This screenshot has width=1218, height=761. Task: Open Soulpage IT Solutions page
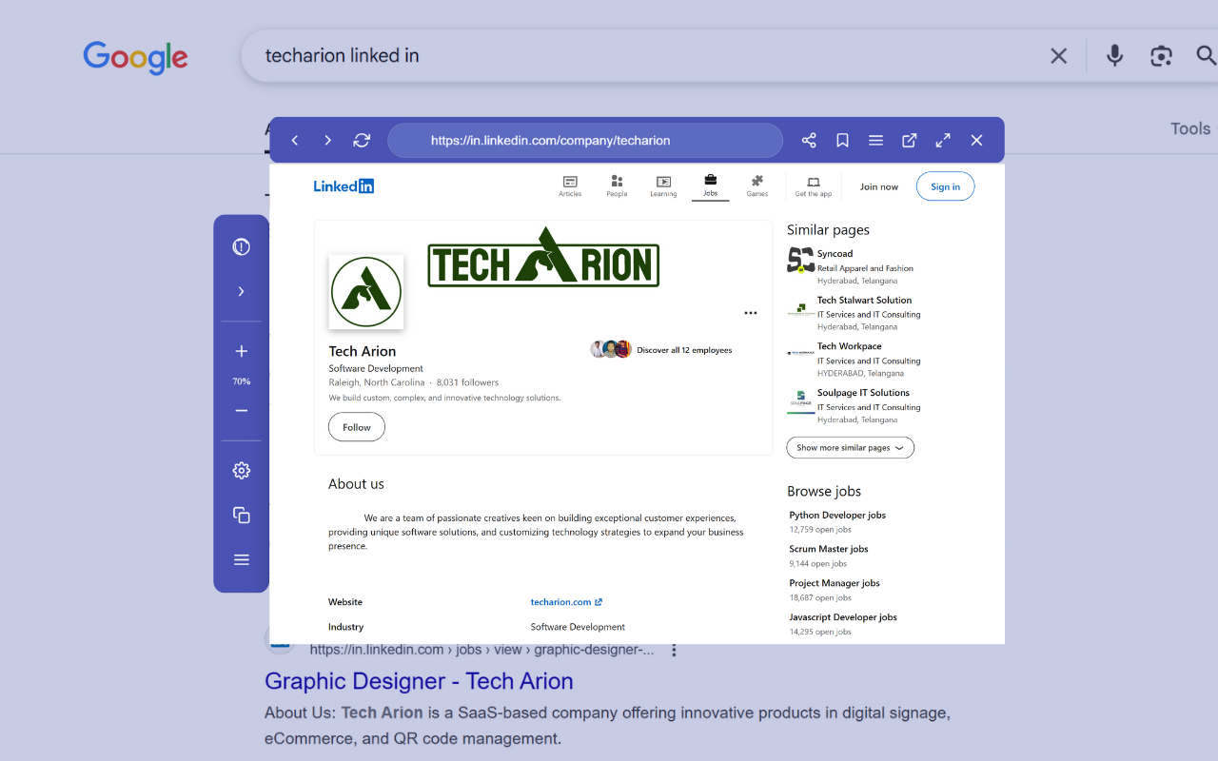[863, 393]
